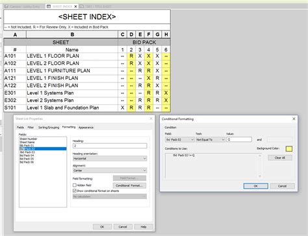Toggle Show conditional format on sheets
This screenshot has width=308, height=236.
coord(75,191)
